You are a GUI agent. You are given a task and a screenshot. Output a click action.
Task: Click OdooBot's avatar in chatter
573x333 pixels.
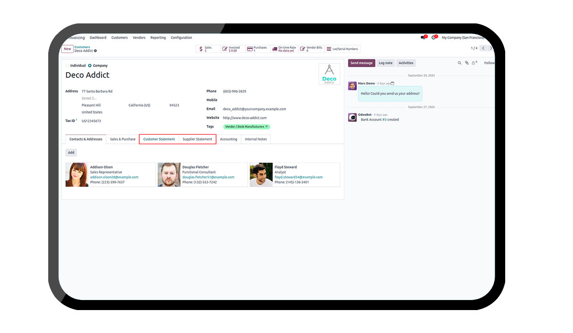[x=352, y=117]
